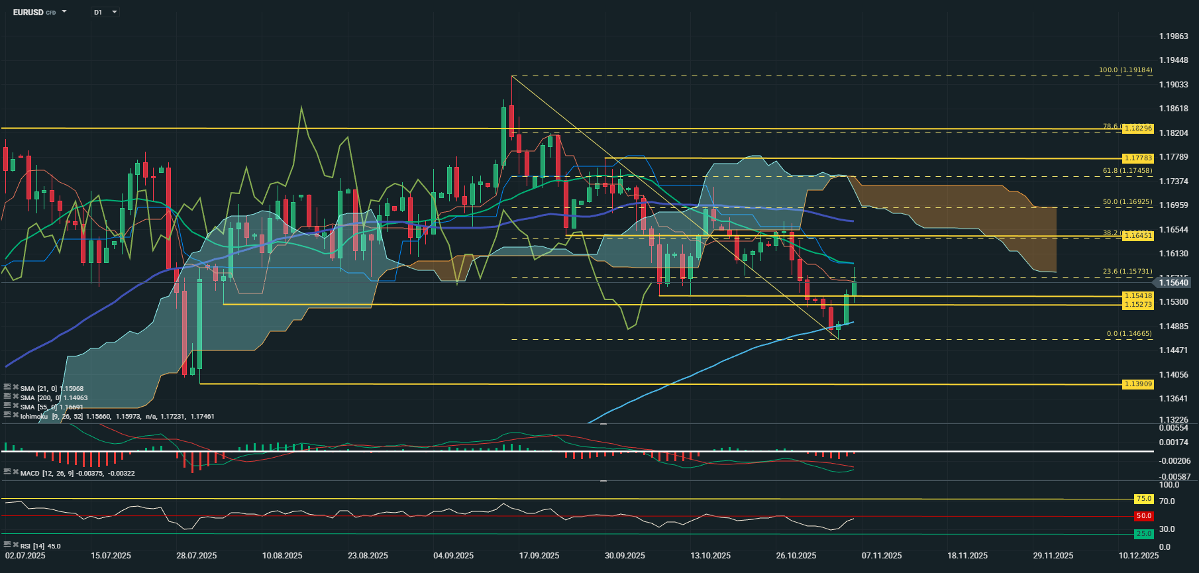Click the 1.17783 horizontal line price label
1199x573 pixels.
(1138, 158)
